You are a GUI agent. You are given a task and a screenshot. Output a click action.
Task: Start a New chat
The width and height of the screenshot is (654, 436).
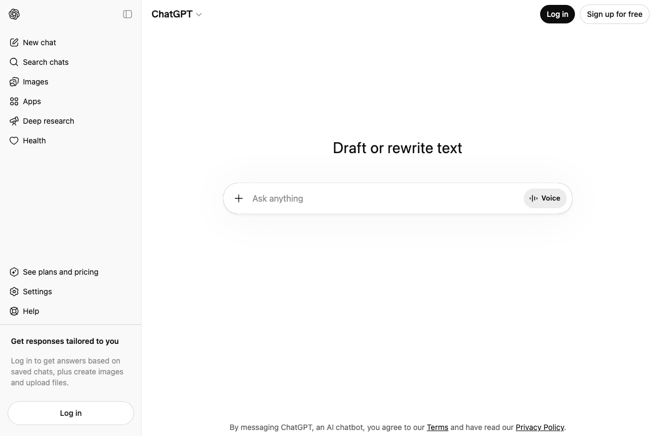pos(71,43)
